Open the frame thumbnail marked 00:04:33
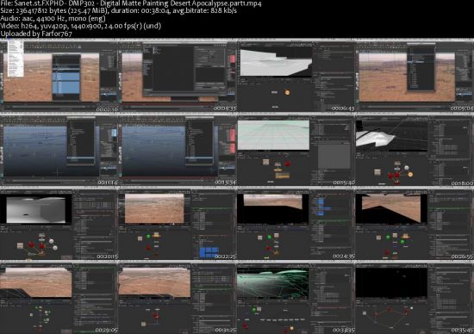 click(178, 75)
